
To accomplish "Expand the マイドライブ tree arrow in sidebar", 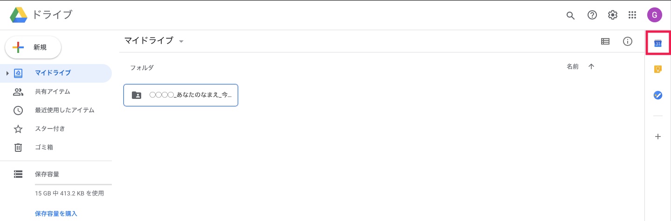I will (7, 73).
